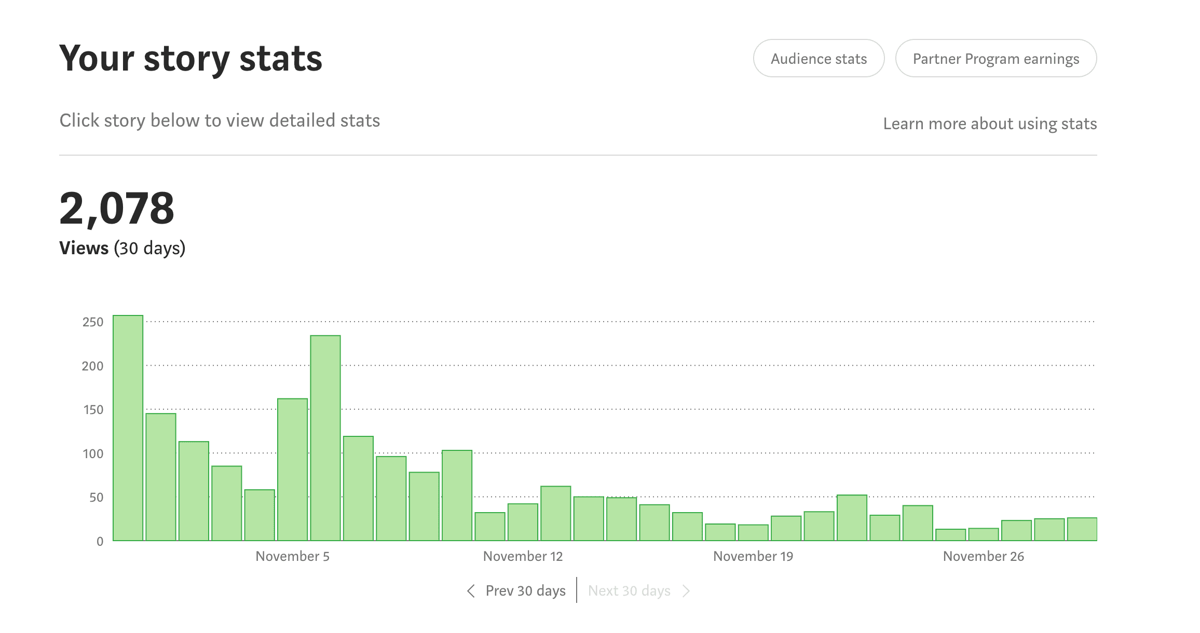The image size is (1200, 633).
Task: Click the Your story stats heading
Action: pyautogui.click(x=191, y=59)
